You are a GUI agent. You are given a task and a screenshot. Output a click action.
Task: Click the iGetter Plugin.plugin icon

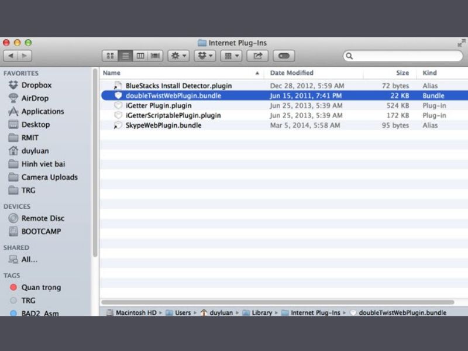coord(118,105)
